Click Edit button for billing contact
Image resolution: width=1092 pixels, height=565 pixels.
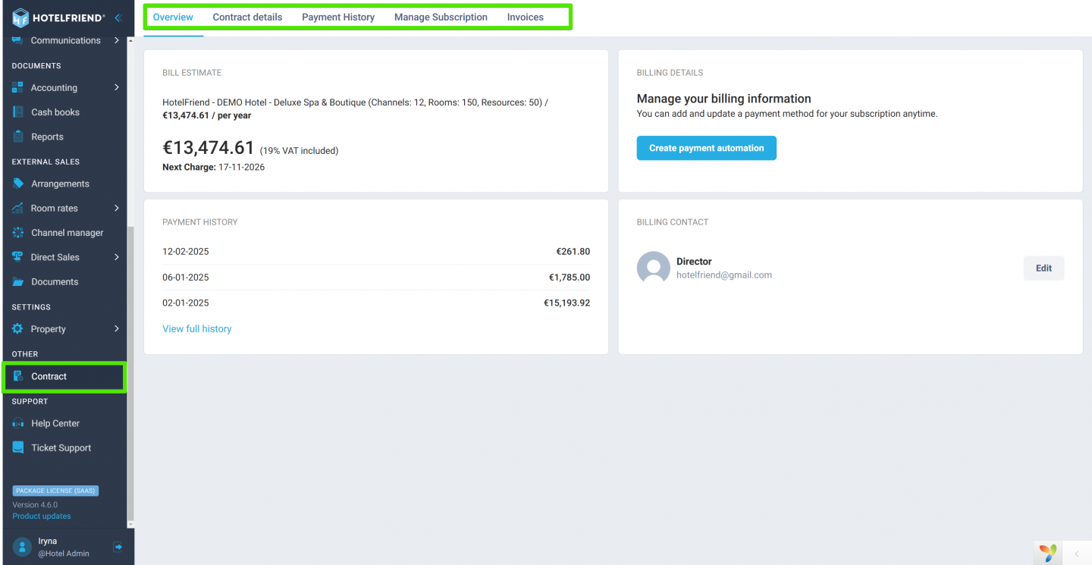point(1043,268)
